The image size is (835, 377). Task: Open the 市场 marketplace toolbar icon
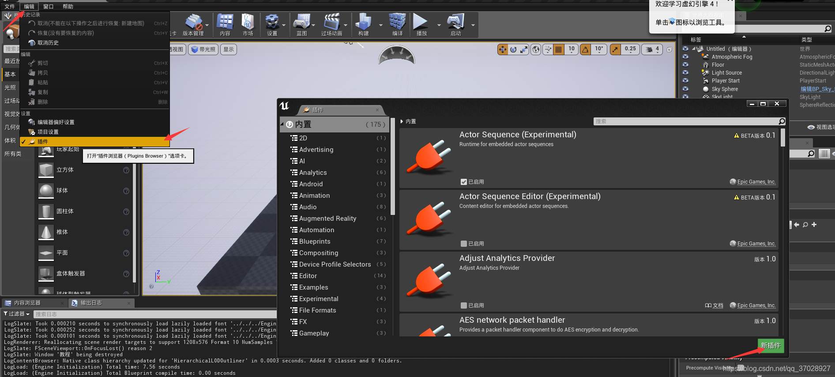[x=248, y=22]
